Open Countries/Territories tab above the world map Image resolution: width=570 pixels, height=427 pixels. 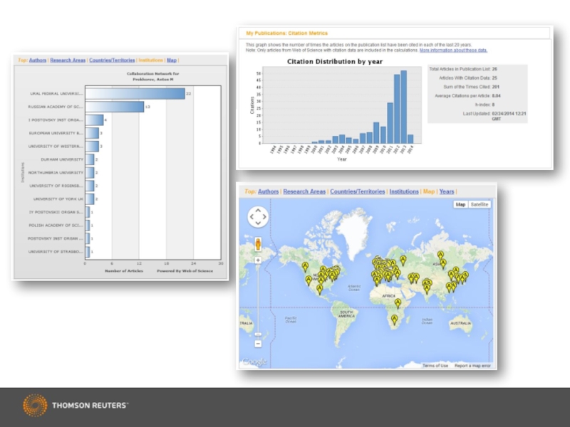pos(357,191)
